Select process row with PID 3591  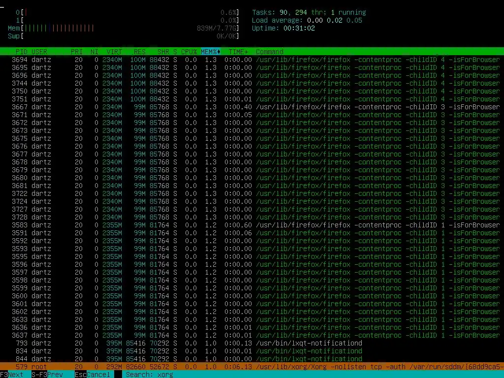coord(252,233)
